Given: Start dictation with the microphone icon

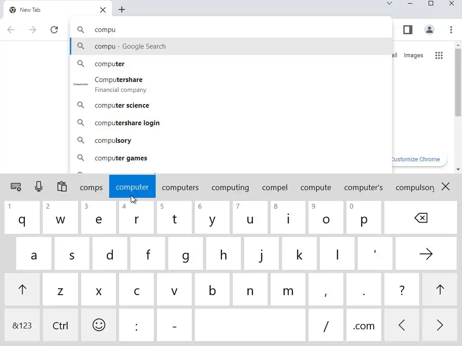Looking at the screenshot, I should pyautogui.click(x=39, y=187).
